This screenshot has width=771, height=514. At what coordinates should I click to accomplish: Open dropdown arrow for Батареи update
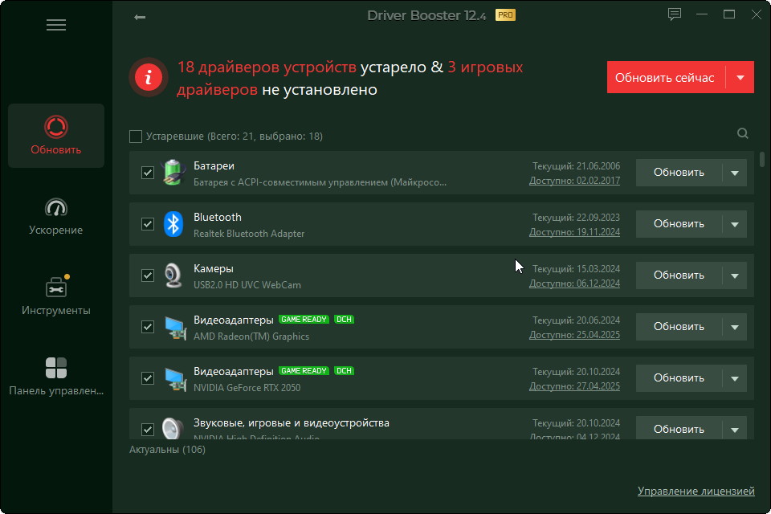[x=735, y=173]
